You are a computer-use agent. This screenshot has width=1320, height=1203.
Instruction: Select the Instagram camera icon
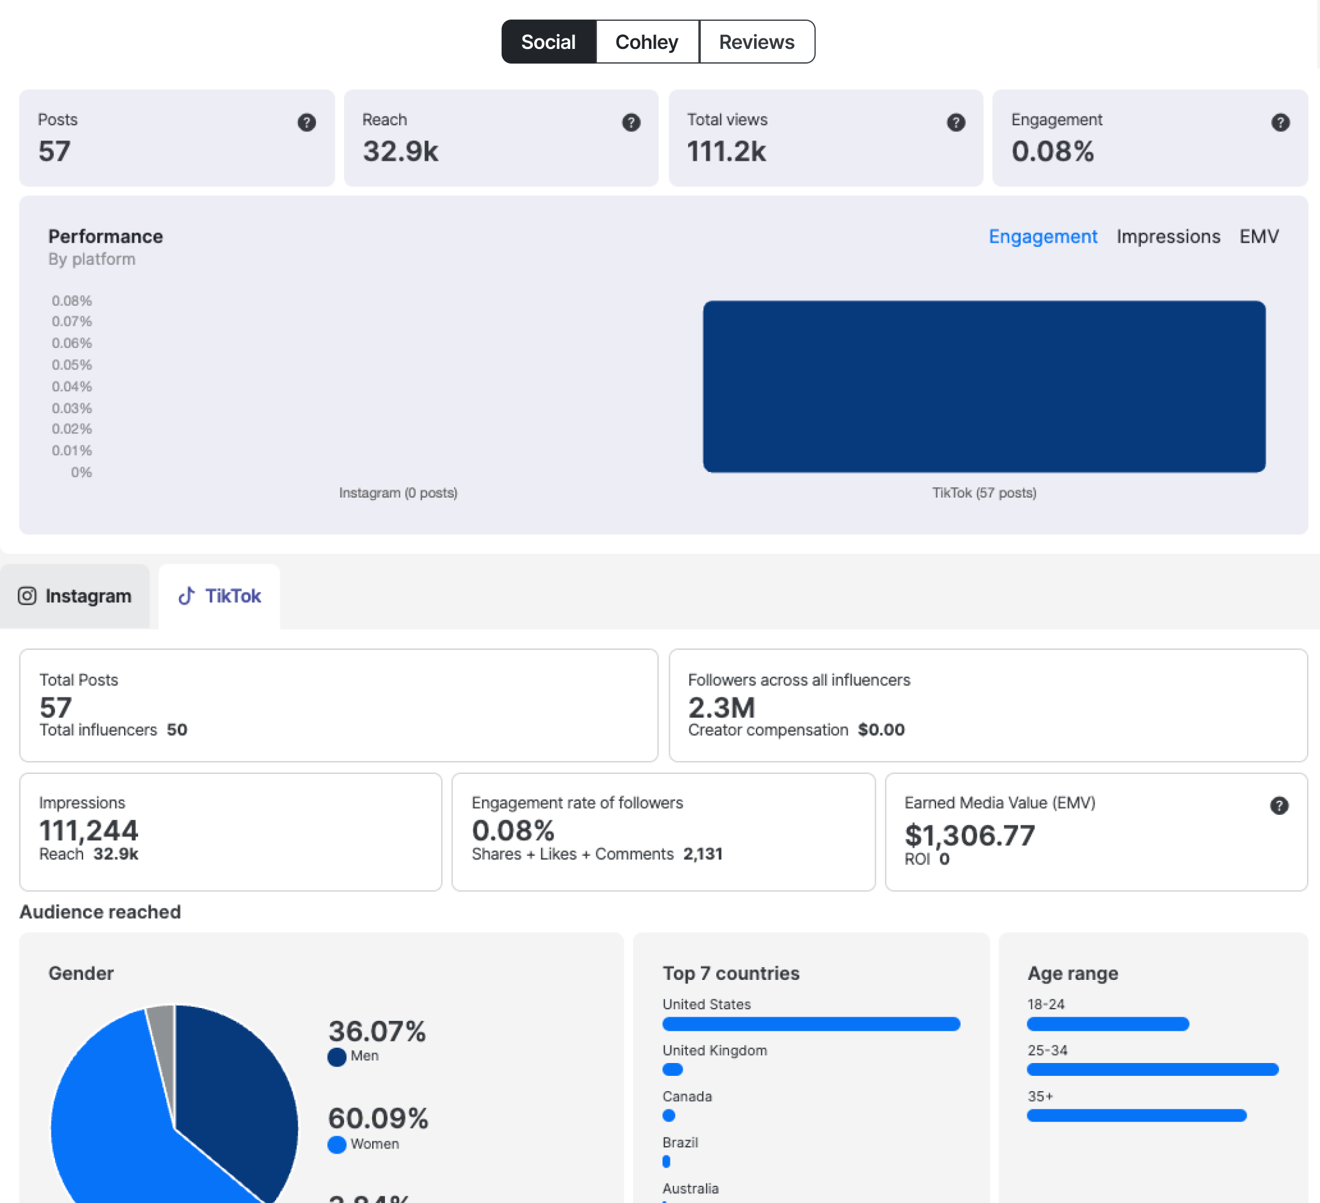point(27,596)
